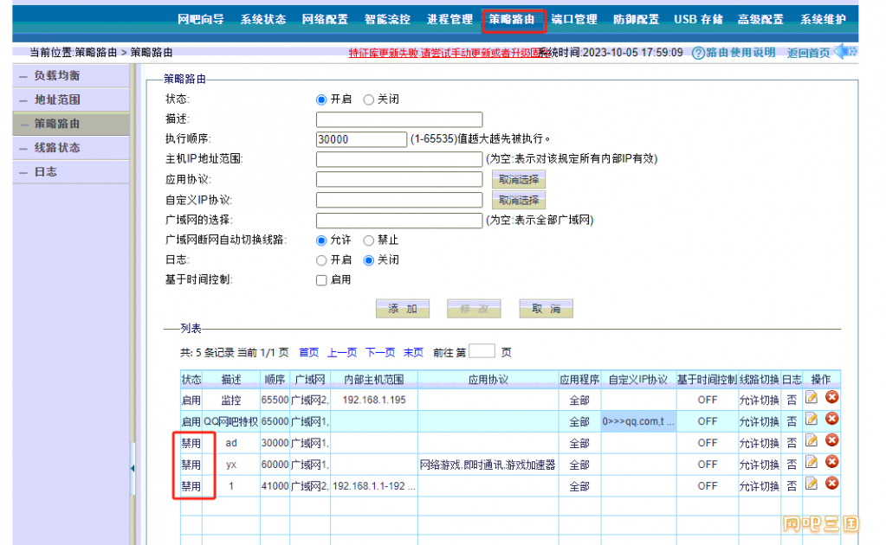This screenshot has height=545, width=886.
Task: Enable the 基于时间控制 启用 checkbox
Action: click(321, 280)
